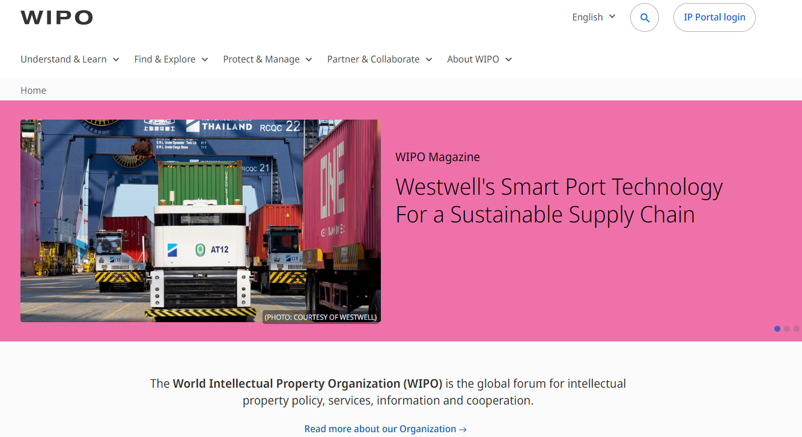Image resolution: width=802 pixels, height=437 pixels.
Task: Open the Partner & Collaborate menu
Action: (380, 59)
